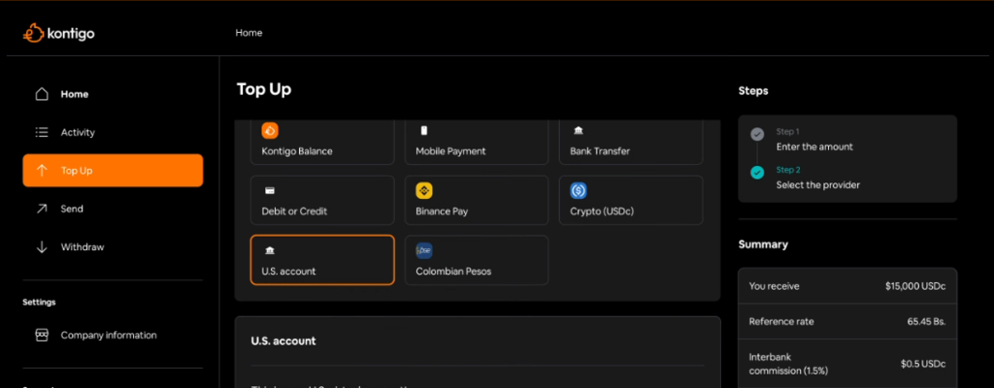The width and height of the screenshot is (994, 388).
Task: Click the Bank Transfer building icon
Action: (x=579, y=131)
